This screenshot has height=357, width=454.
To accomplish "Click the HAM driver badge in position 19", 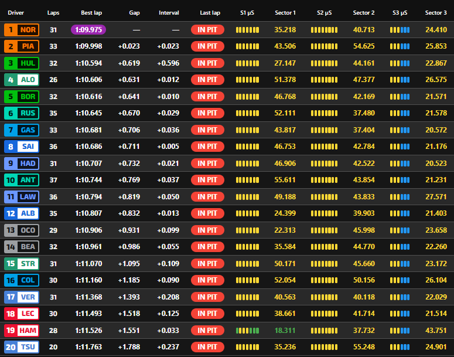I will [x=21, y=331].
